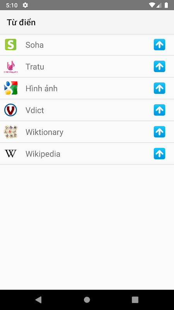This screenshot has height=310, width=174.
Task: Select the Wikipedia list entry label
Action: pyautogui.click(x=43, y=154)
